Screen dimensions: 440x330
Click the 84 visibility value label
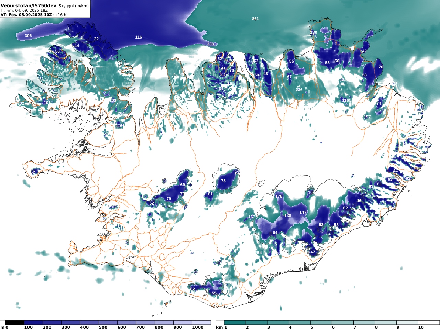221,89
